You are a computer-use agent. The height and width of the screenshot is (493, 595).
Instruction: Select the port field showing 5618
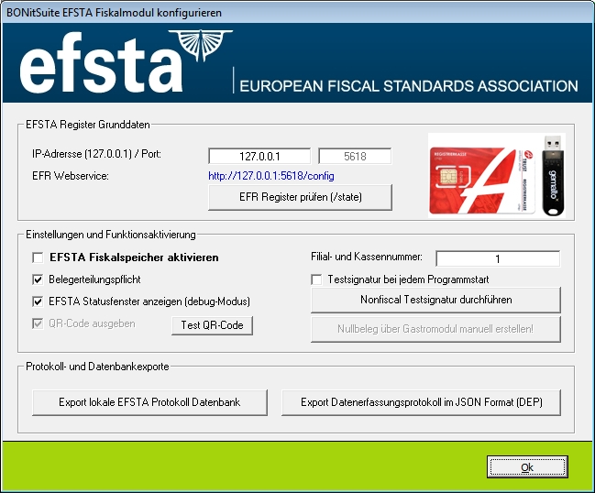355,157
